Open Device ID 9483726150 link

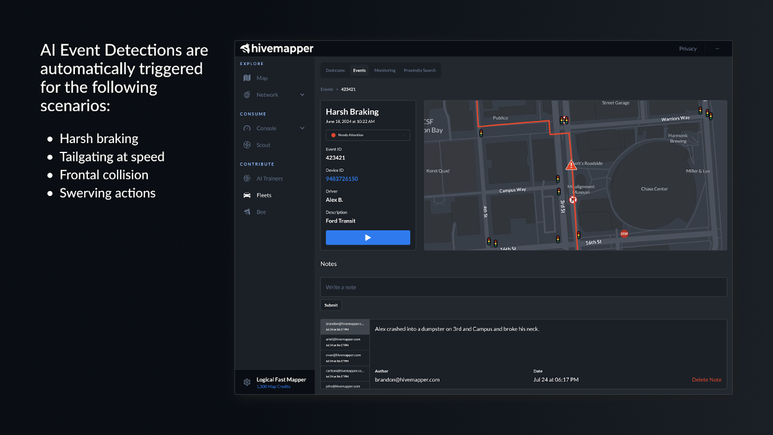[x=342, y=179]
